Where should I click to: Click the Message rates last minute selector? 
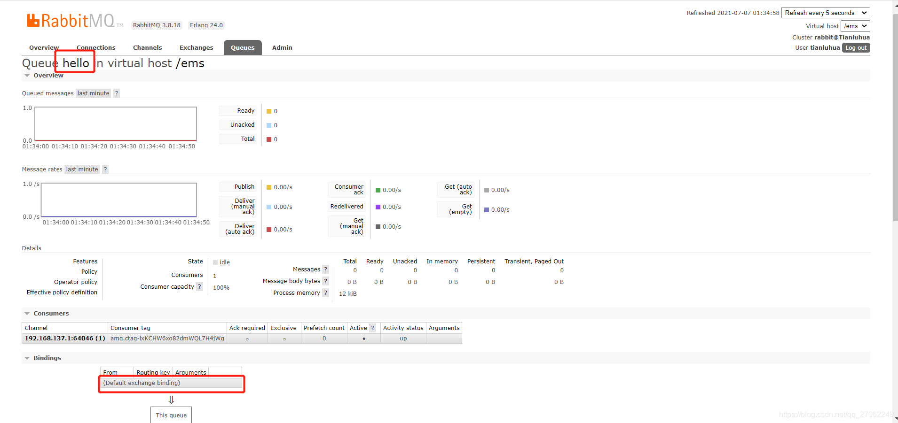pyautogui.click(x=82, y=169)
